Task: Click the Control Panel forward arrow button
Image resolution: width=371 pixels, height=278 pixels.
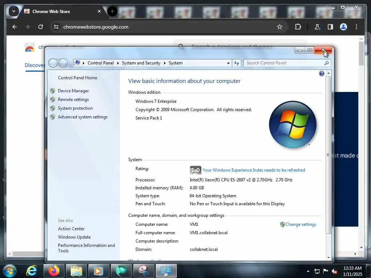Action: (63, 63)
